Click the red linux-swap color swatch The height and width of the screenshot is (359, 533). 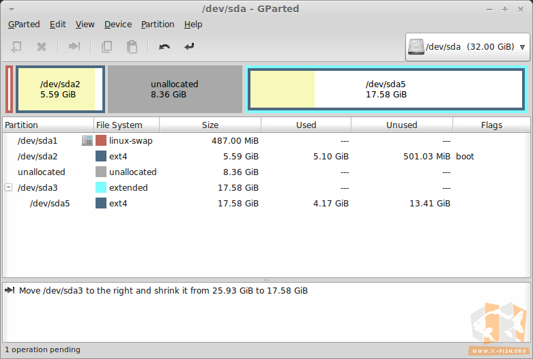pyautogui.click(x=101, y=140)
